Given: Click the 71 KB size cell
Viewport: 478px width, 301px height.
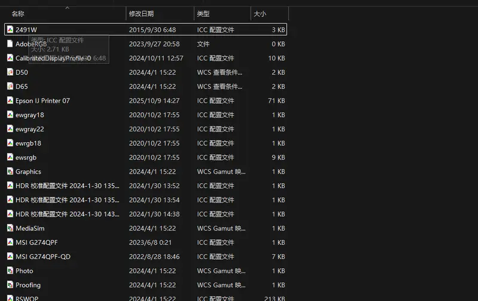Looking at the screenshot, I should (x=277, y=101).
